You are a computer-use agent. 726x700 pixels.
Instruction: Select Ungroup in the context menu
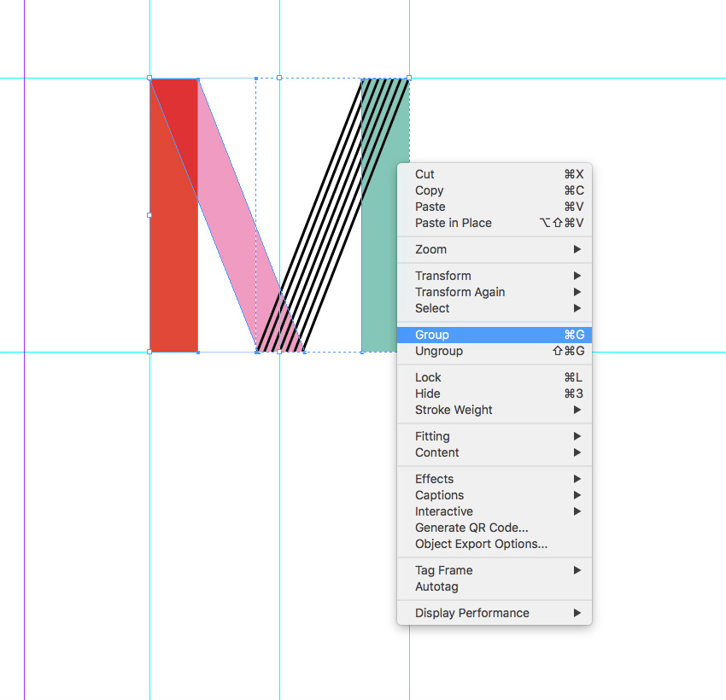(439, 351)
